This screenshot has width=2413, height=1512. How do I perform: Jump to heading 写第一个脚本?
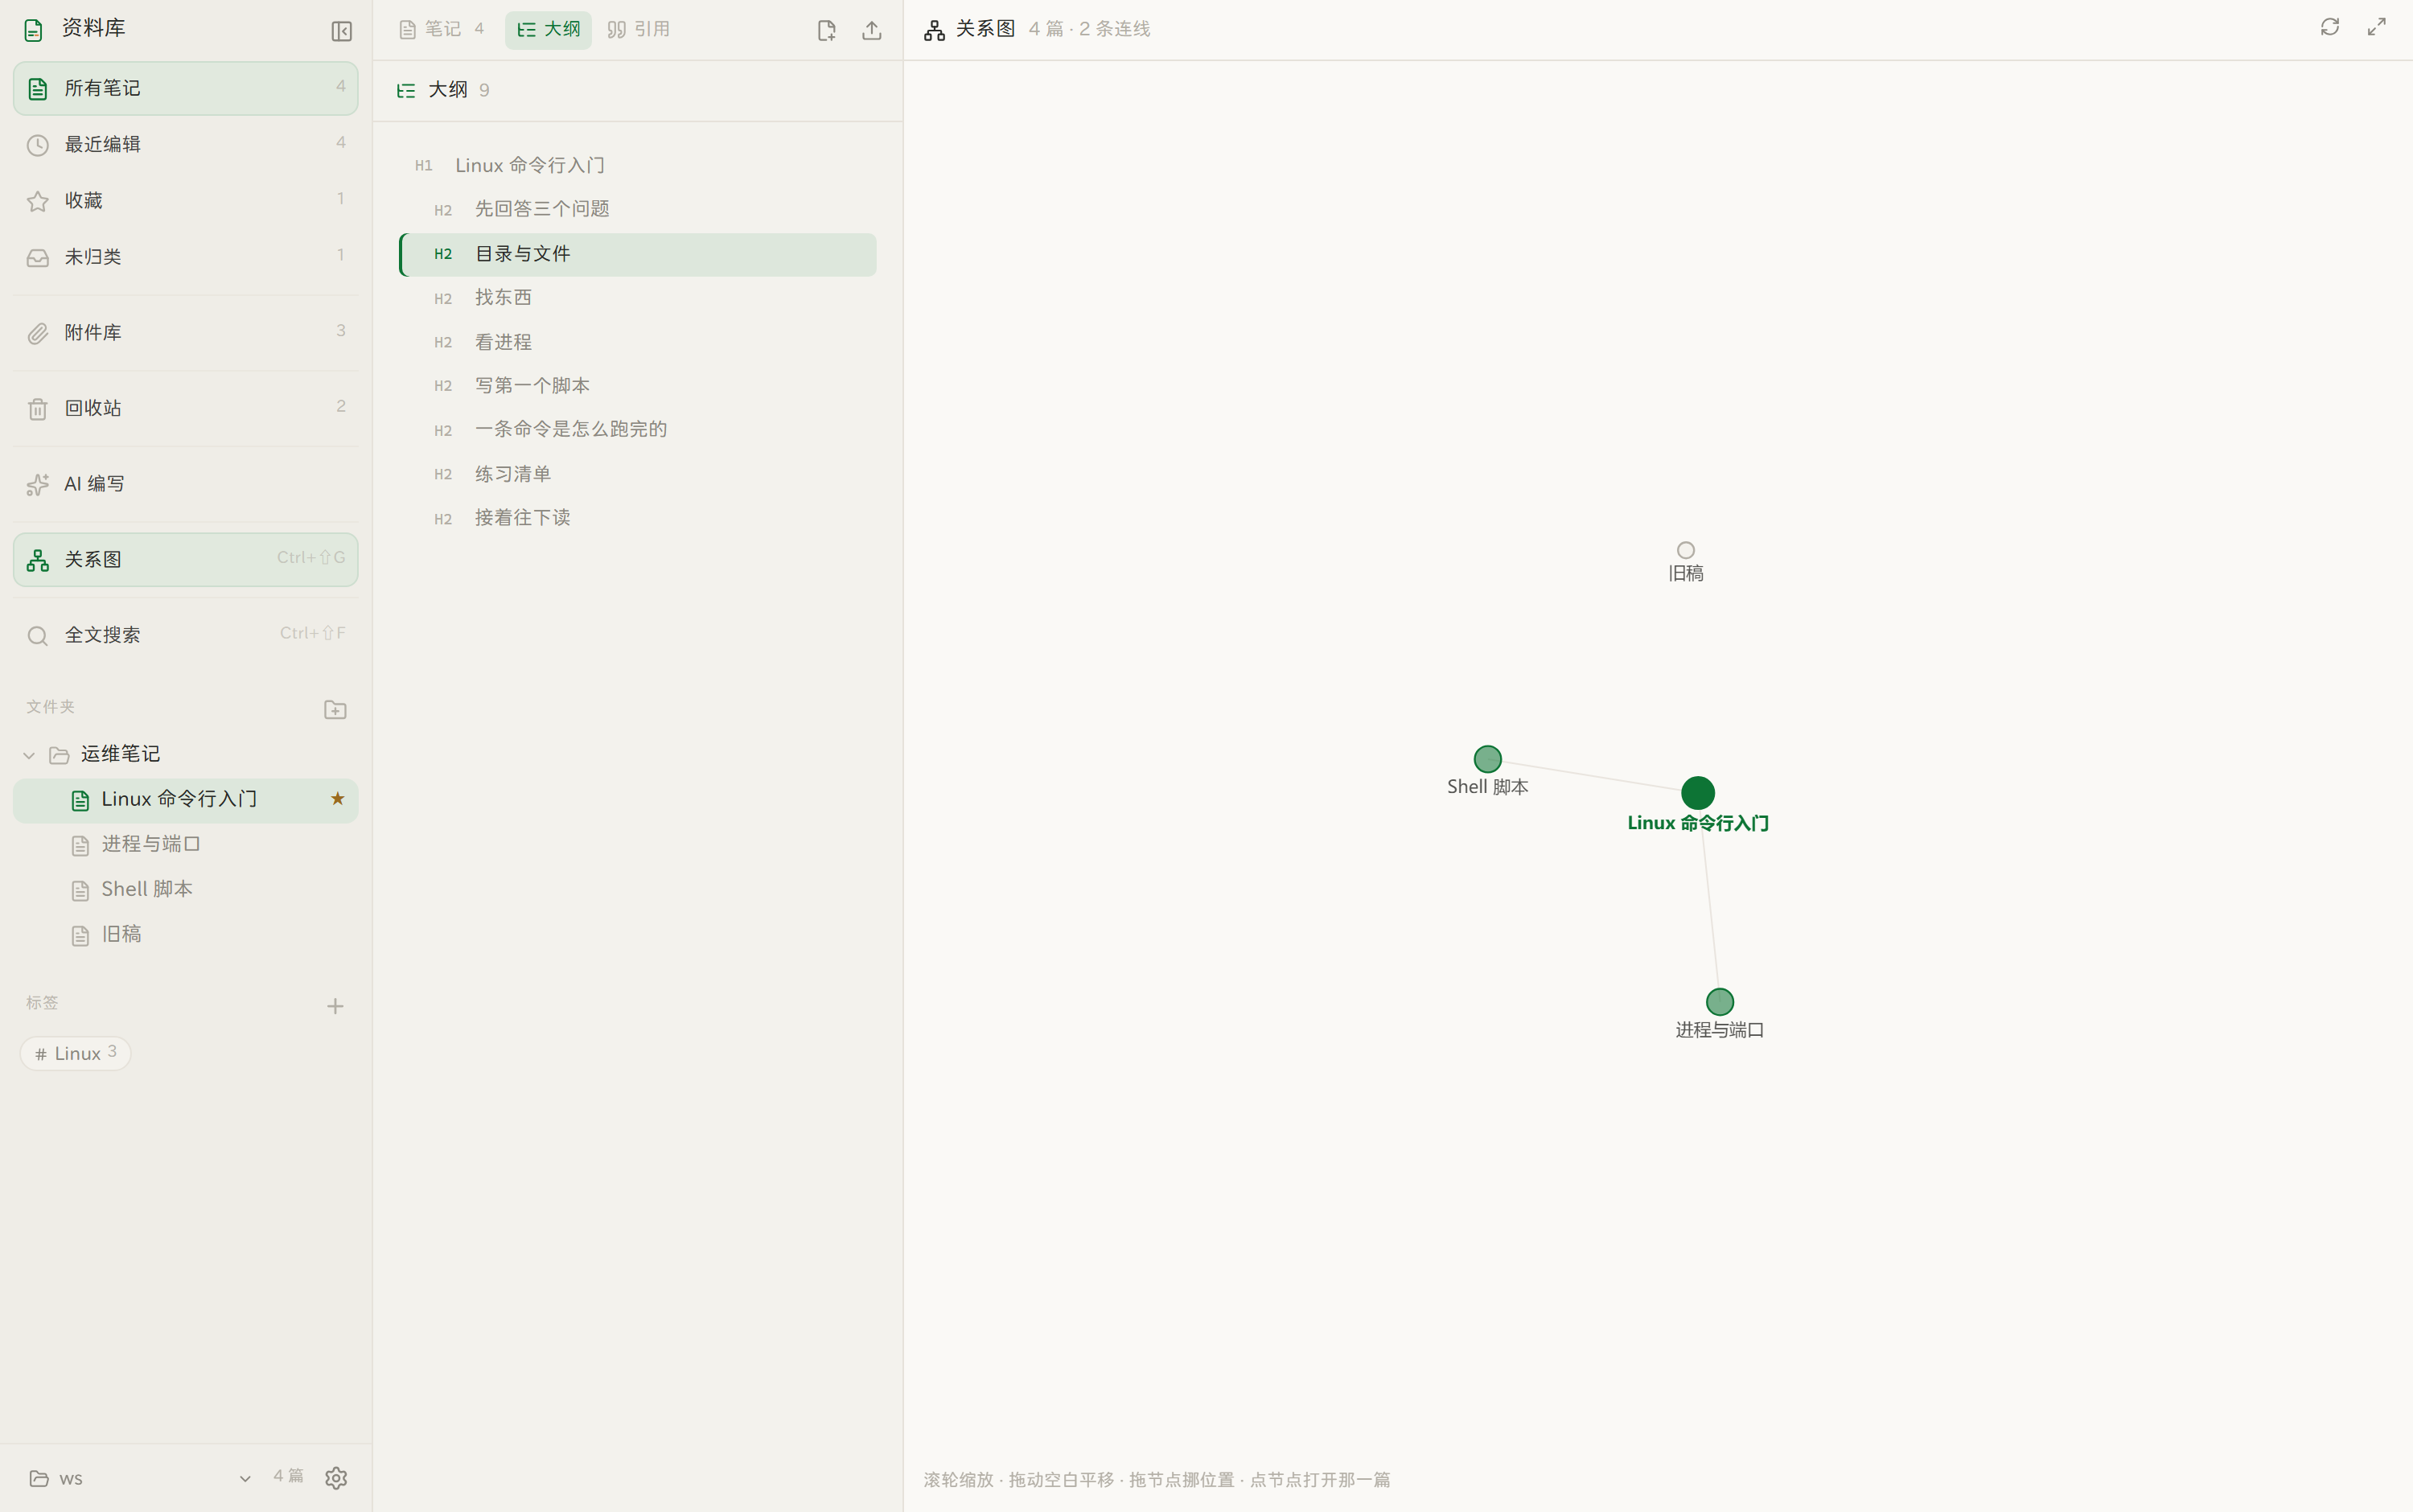[x=638, y=386]
